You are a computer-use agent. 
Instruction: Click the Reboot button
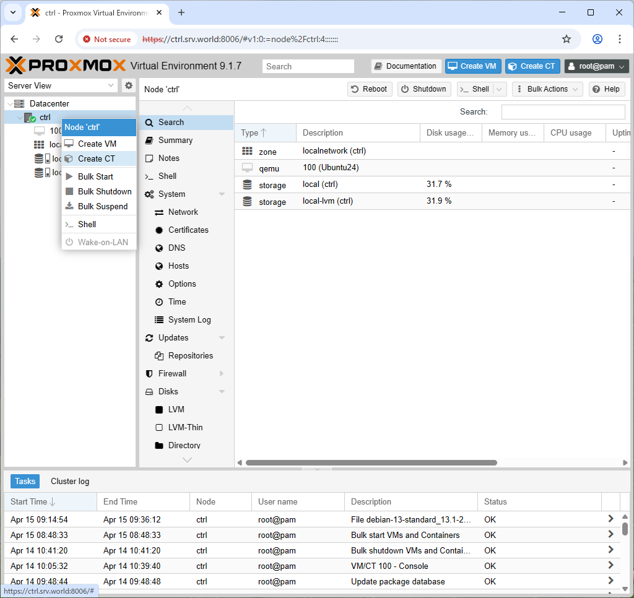click(x=370, y=89)
